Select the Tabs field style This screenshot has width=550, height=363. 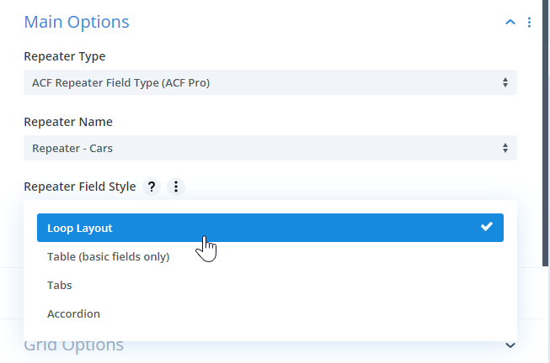[x=60, y=285]
